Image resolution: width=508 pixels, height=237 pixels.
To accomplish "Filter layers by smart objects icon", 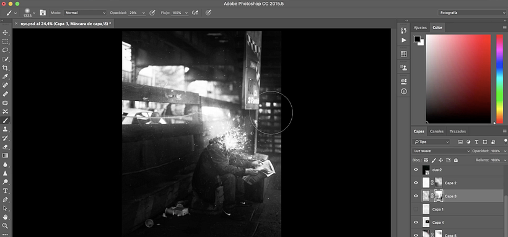I will [493, 142].
